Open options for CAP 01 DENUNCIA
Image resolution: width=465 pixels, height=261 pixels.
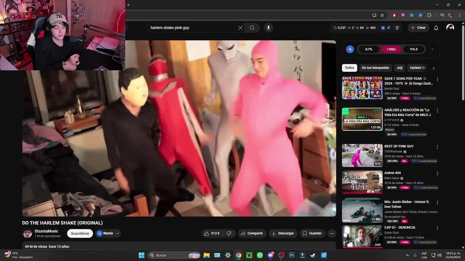pos(437,228)
